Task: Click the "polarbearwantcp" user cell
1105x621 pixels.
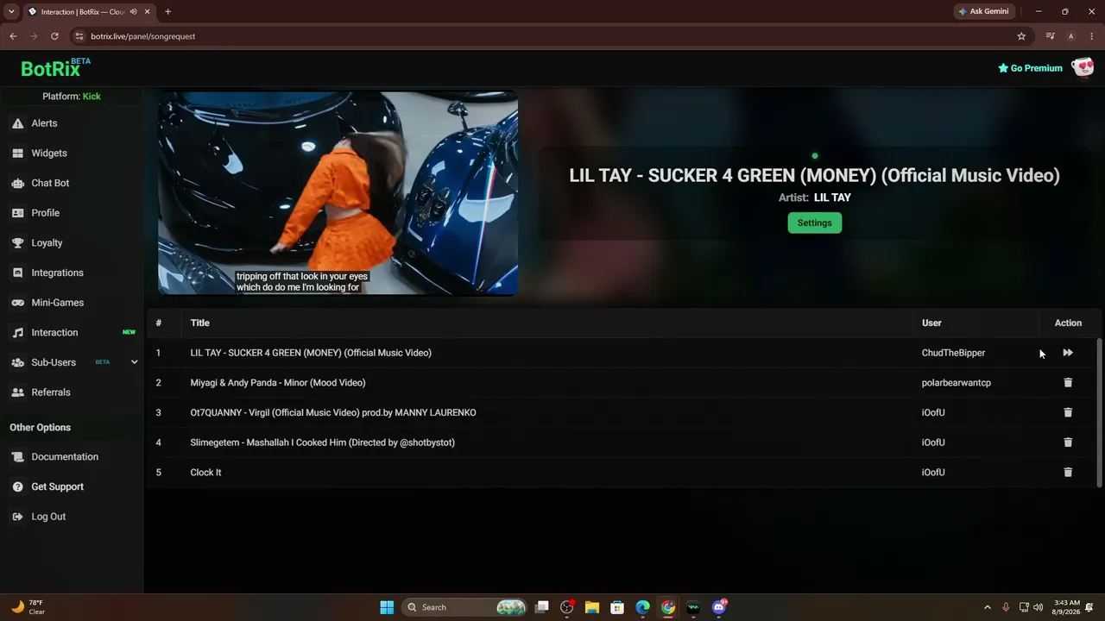Action: 957,383
